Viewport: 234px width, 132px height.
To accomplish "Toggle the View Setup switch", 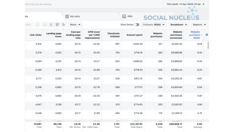I will 136,25.
